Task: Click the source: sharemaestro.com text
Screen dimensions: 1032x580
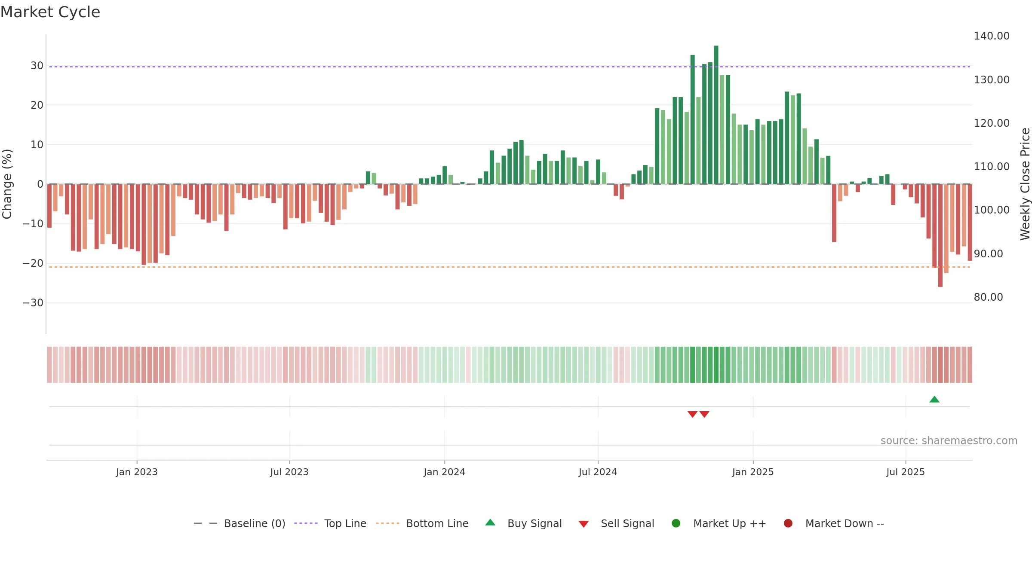Action: [949, 440]
